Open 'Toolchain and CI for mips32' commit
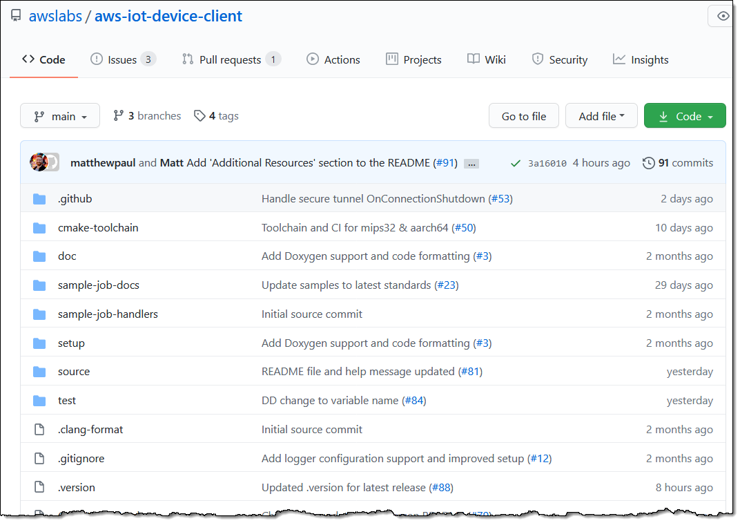740x523 pixels. (x=354, y=228)
